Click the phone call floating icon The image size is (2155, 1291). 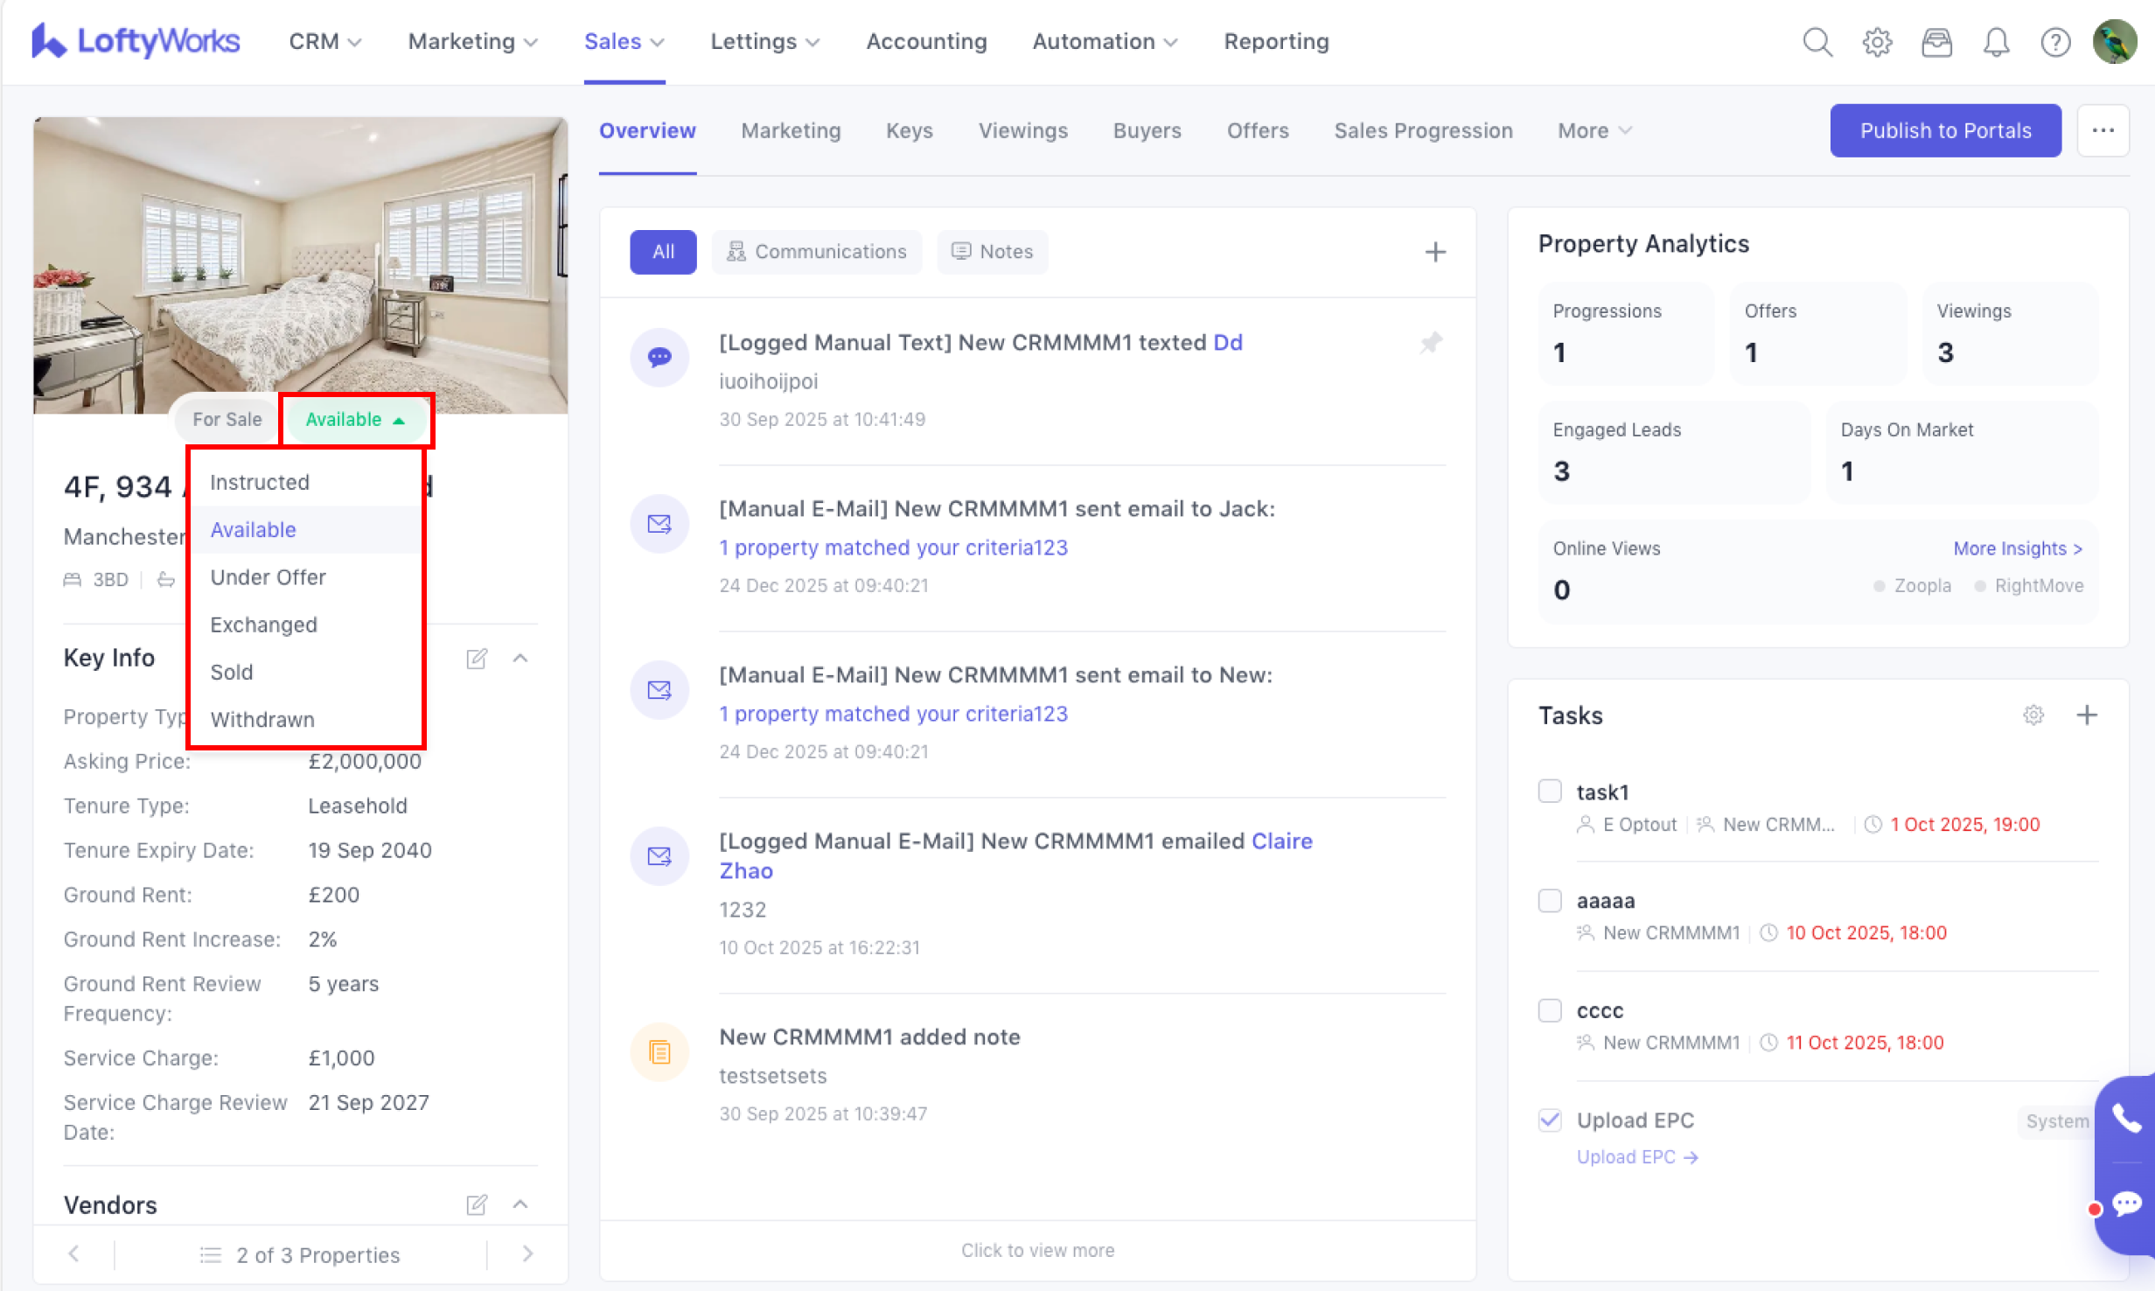coord(2126,1118)
